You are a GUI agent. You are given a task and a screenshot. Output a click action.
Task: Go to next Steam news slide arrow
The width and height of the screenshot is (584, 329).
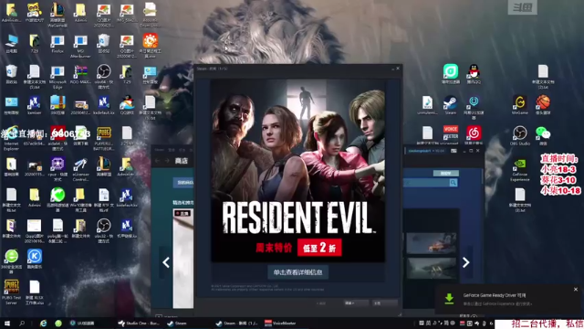click(465, 262)
